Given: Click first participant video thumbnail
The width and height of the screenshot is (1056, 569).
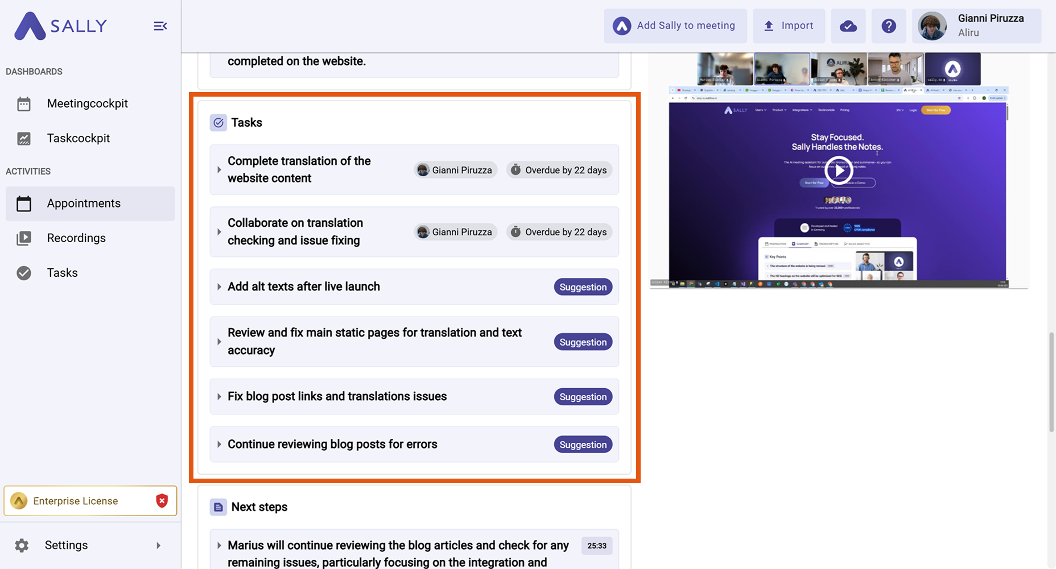Looking at the screenshot, I should (x=725, y=69).
